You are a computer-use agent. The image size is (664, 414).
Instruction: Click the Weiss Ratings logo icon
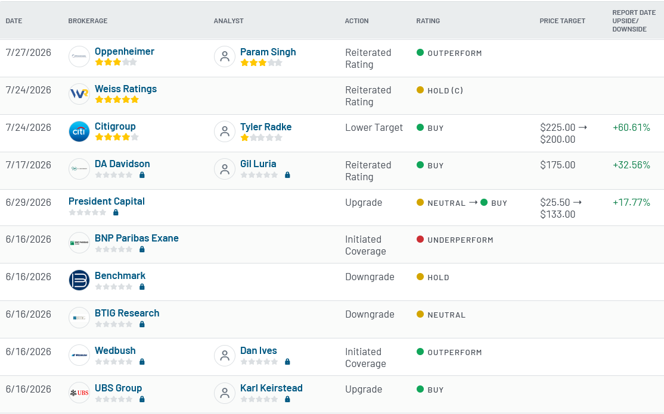[x=79, y=94]
